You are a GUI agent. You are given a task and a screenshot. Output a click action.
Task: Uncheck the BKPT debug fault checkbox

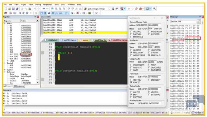(131, 95)
